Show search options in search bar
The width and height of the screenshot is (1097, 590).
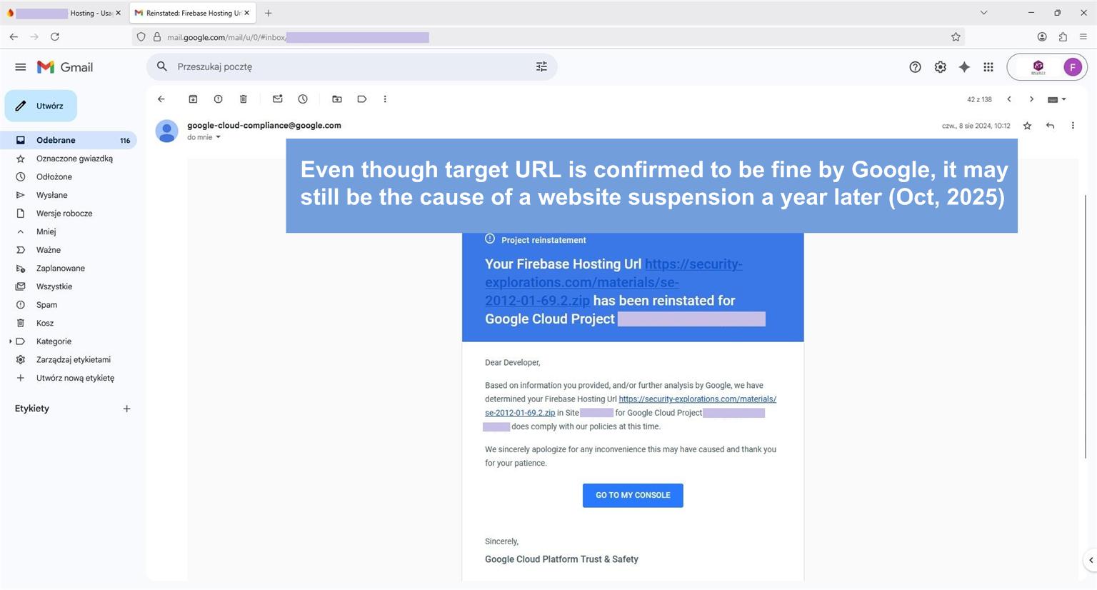[x=541, y=66]
